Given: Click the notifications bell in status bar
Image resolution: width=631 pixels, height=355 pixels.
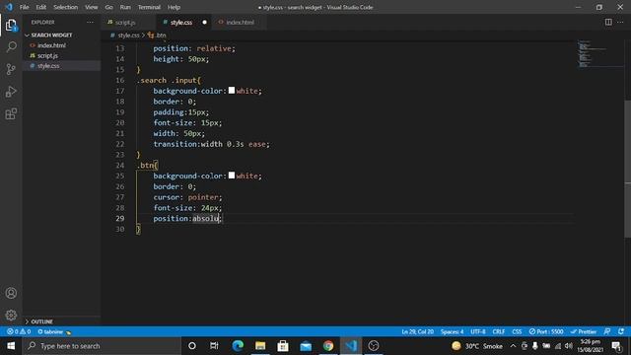Looking at the screenshot, I should tap(621, 331).
